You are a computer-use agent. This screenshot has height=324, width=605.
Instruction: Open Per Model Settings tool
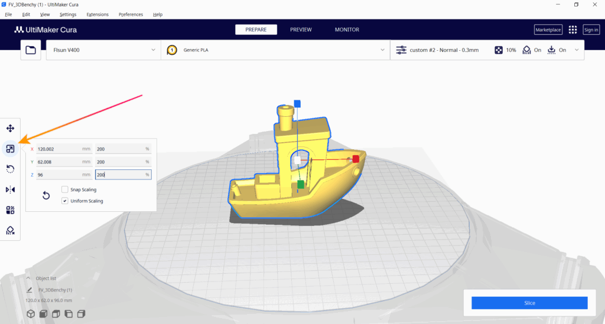tap(11, 210)
